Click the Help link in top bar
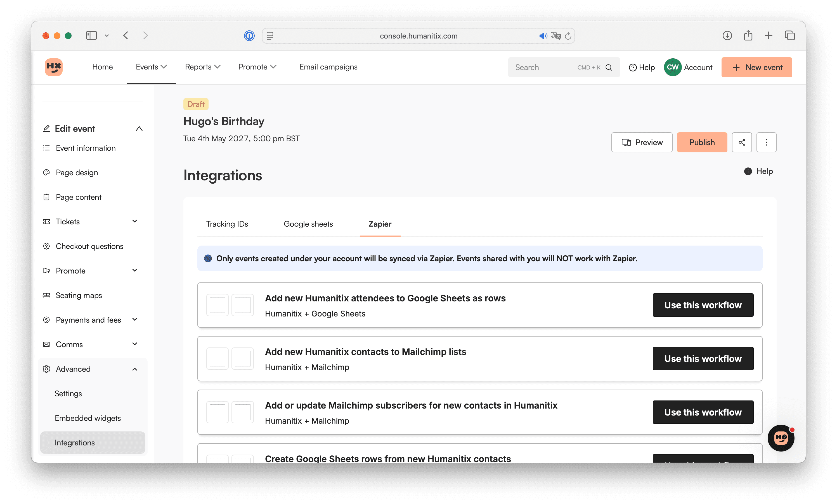Screen dimensions: 837x504 642,68
